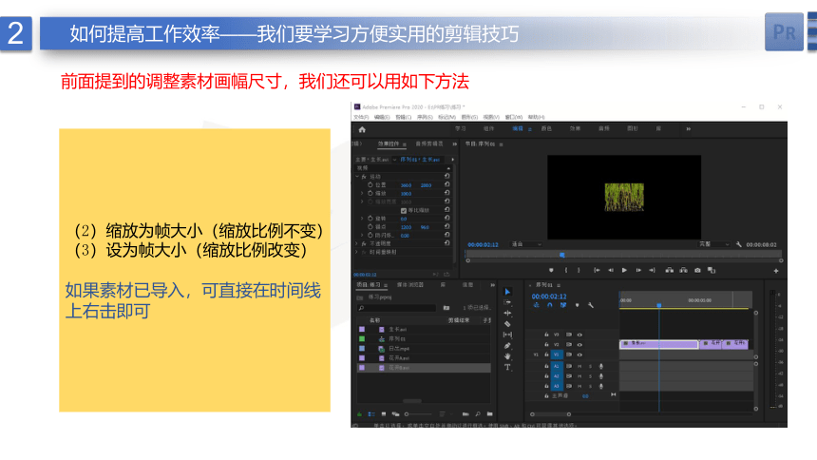Add a marker in the Program monitor
The image size is (817, 460).
coord(551,270)
